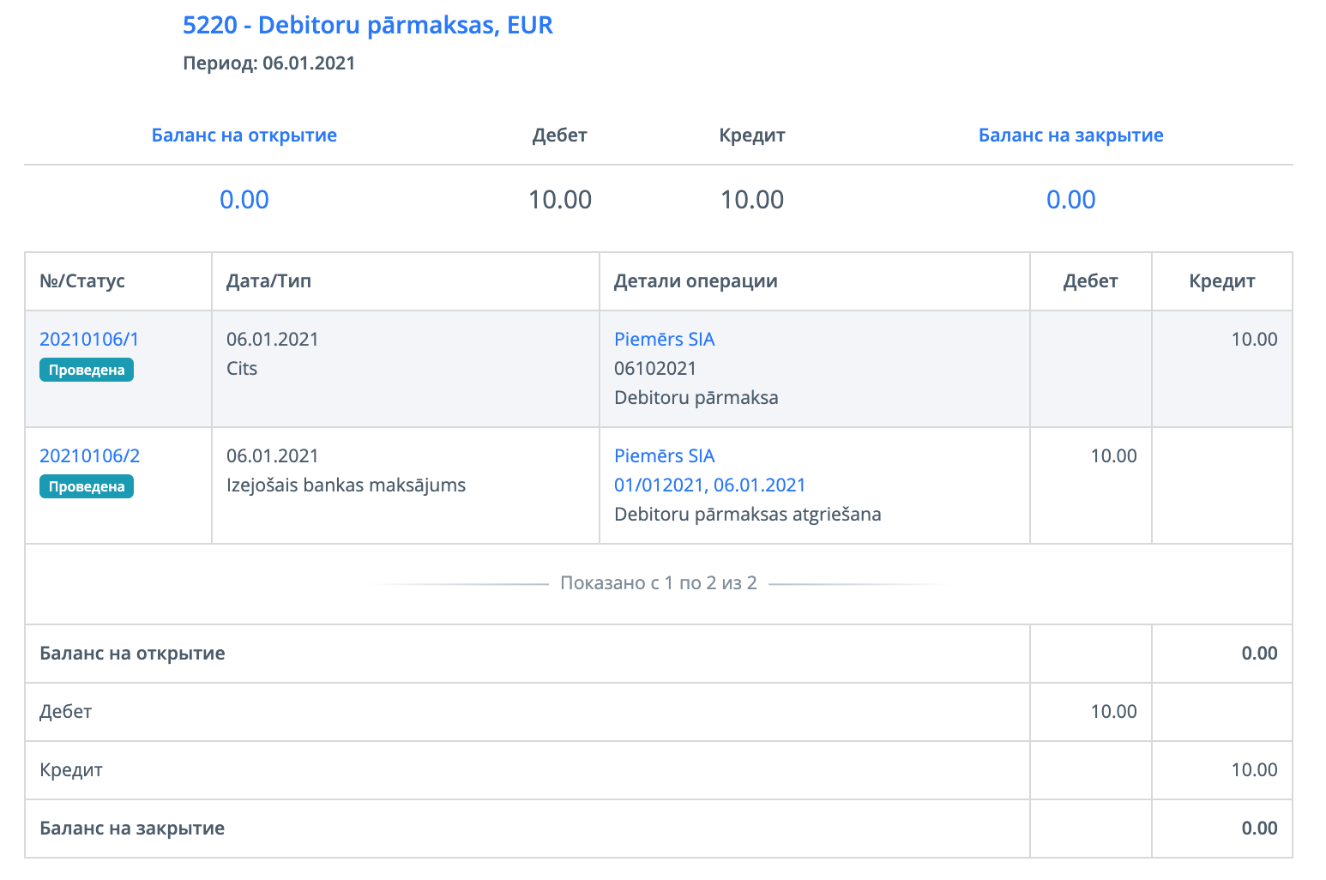The image size is (1326, 880).
Task: Open transaction 20210106/1
Action: coord(89,340)
